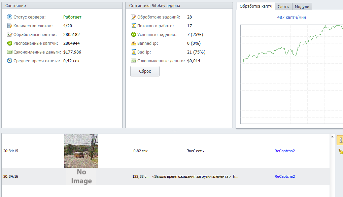
Task: Open the Модули tab
Action: click(302, 7)
